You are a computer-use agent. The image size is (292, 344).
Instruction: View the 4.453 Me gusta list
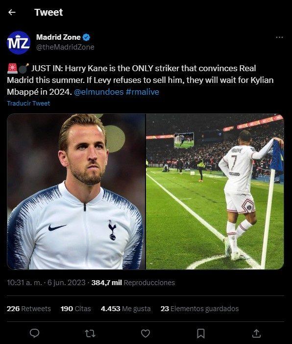[x=126, y=309]
